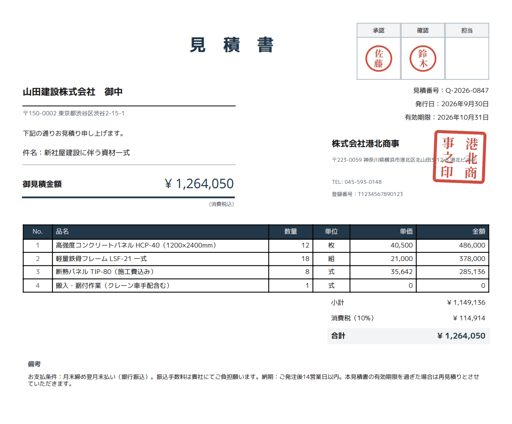Click the subject 新社屋建設に伴う資材一式
This screenshot has width=512, height=424.
click(x=87, y=153)
